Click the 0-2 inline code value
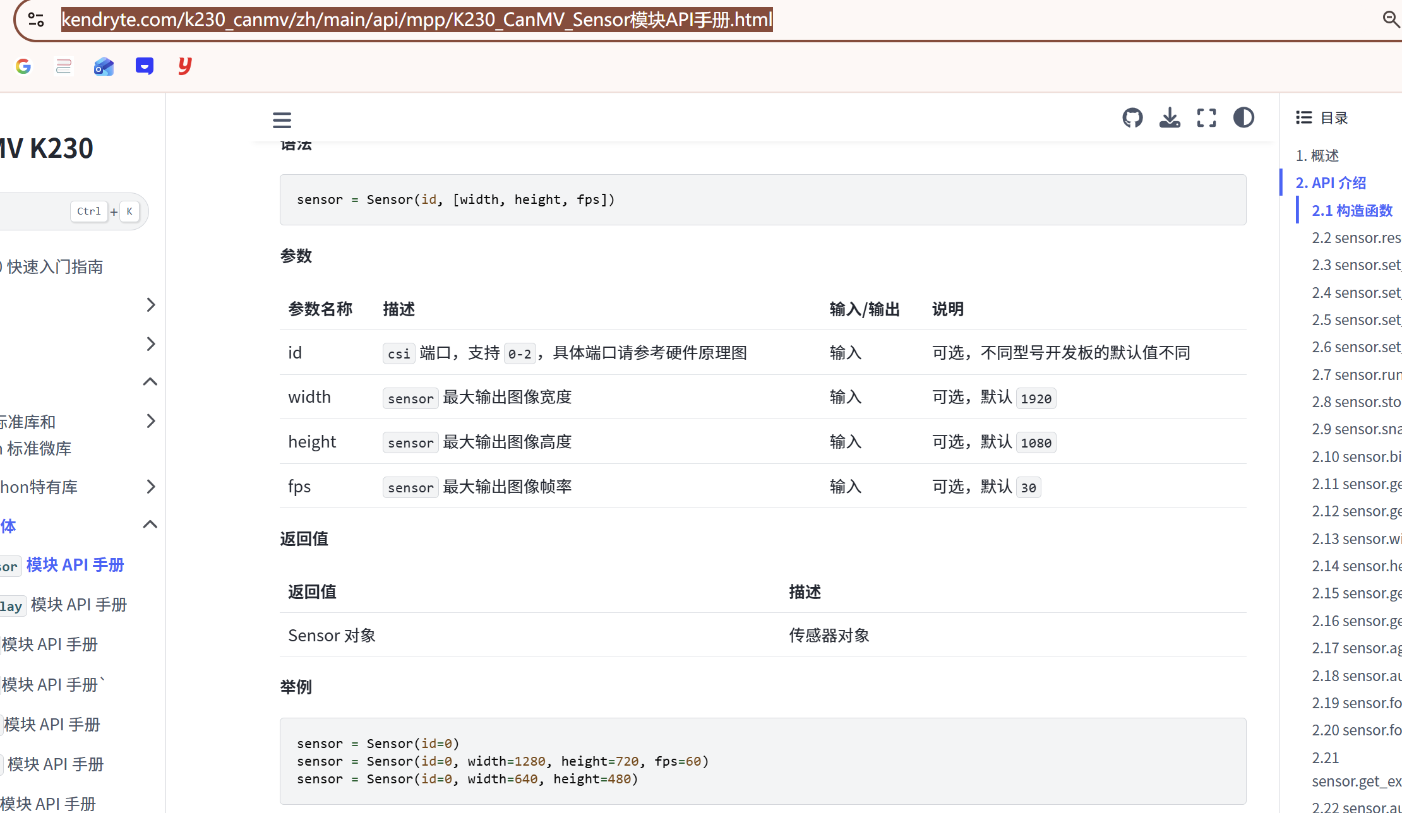 click(520, 353)
